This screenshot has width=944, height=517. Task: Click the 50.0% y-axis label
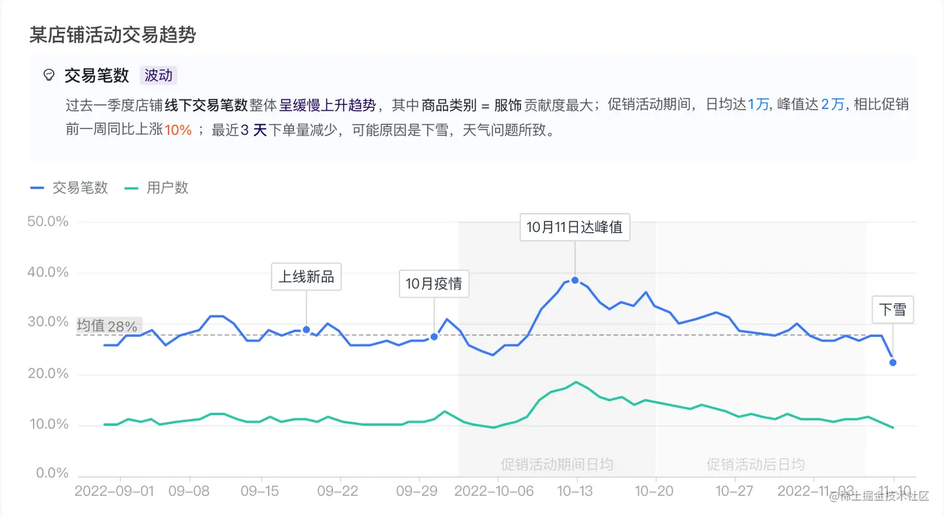click(x=48, y=221)
